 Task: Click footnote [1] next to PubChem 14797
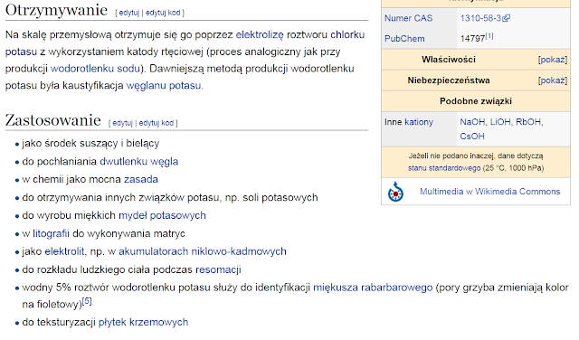[489, 36]
